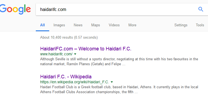Show the Videos results tab
This screenshot has width=208, height=100.
click(x=114, y=25)
